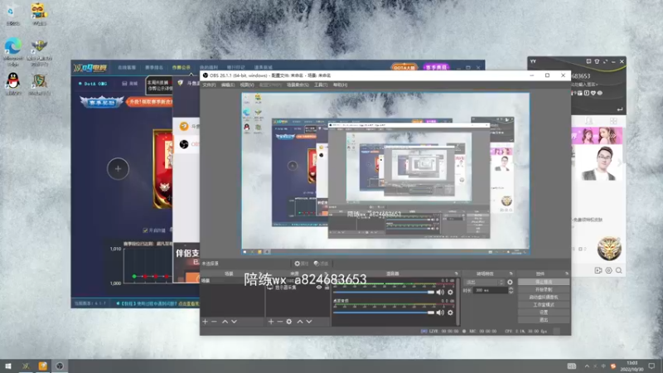Open source properties gear in Sources toolbar
This screenshot has width=663, height=373.
coord(288,322)
